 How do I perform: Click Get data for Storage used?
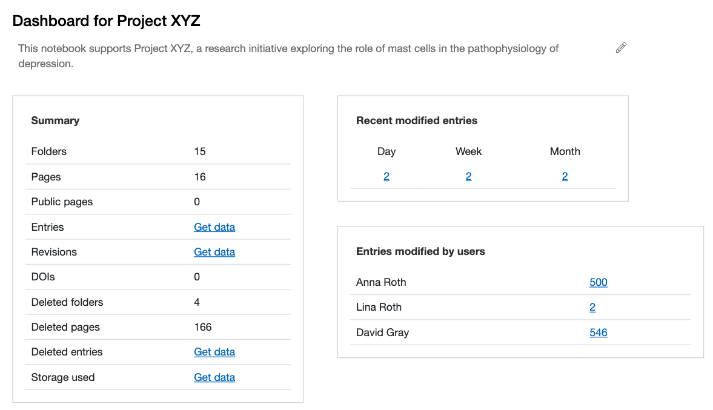(214, 377)
